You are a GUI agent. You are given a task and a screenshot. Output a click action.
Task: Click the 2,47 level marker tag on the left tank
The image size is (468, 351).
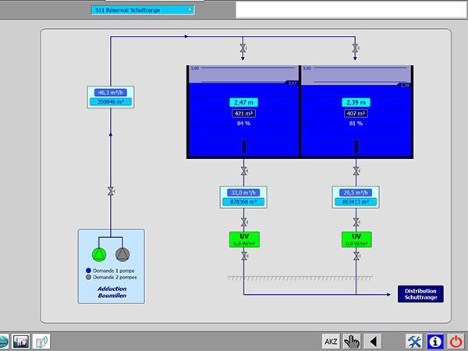pos(292,83)
